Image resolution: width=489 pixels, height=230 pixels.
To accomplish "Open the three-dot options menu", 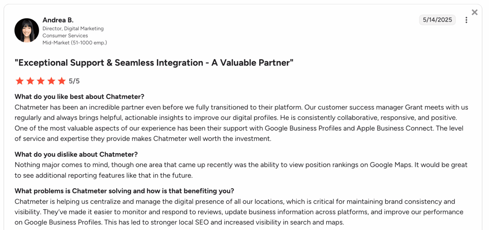I will click(466, 20).
